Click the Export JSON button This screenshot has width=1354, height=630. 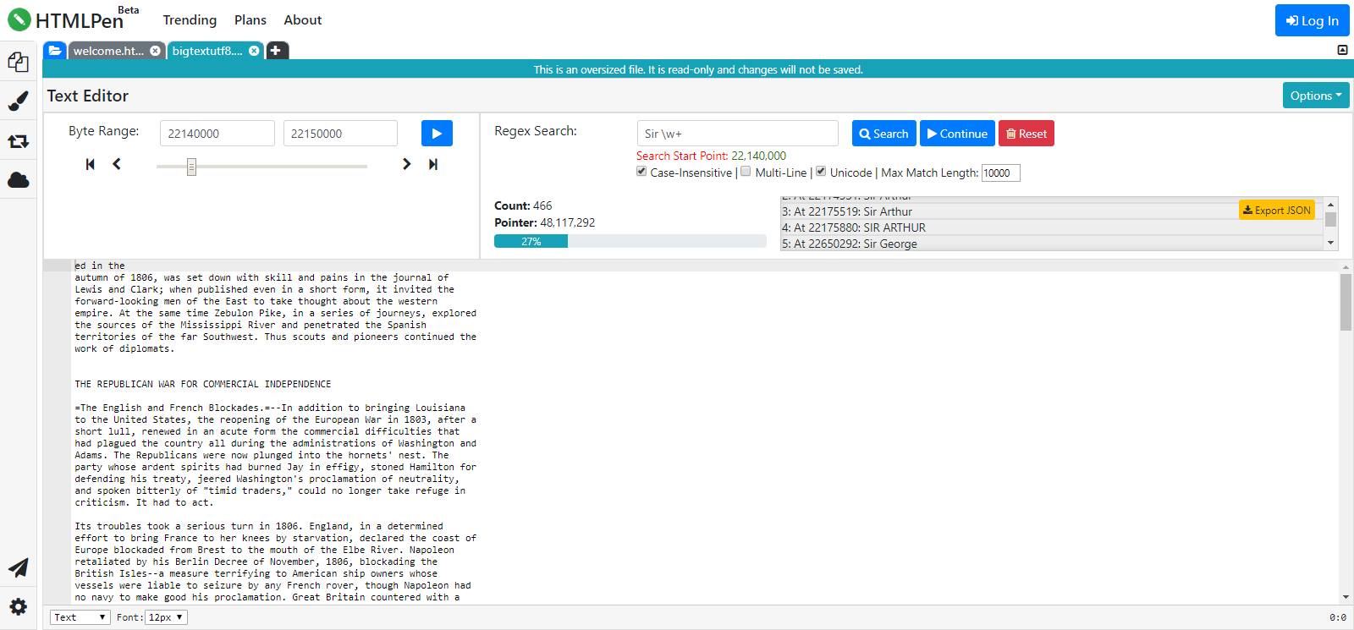click(1277, 210)
